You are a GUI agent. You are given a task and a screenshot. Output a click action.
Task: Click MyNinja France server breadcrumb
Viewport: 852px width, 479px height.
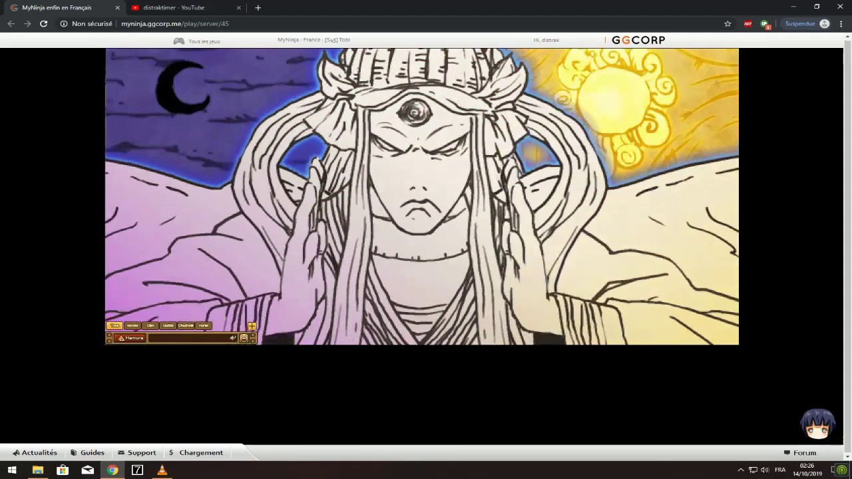pyautogui.click(x=314, y=40)
